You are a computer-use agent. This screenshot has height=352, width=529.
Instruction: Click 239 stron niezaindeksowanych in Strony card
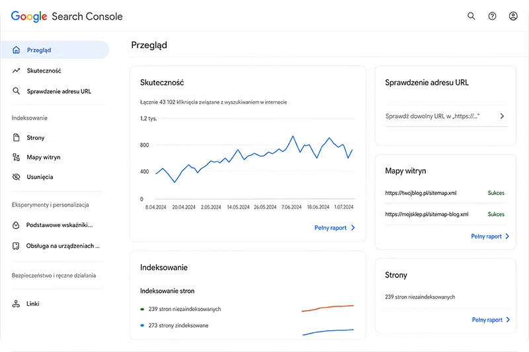[x=420, y=297]
